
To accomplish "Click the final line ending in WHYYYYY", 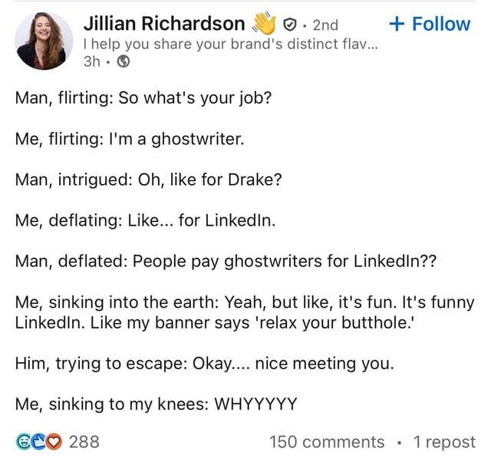I will [x=155, y=402].
